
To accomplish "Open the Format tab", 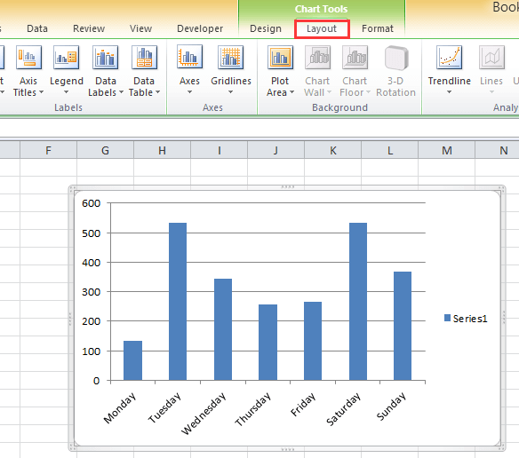I will coord(378,28).
